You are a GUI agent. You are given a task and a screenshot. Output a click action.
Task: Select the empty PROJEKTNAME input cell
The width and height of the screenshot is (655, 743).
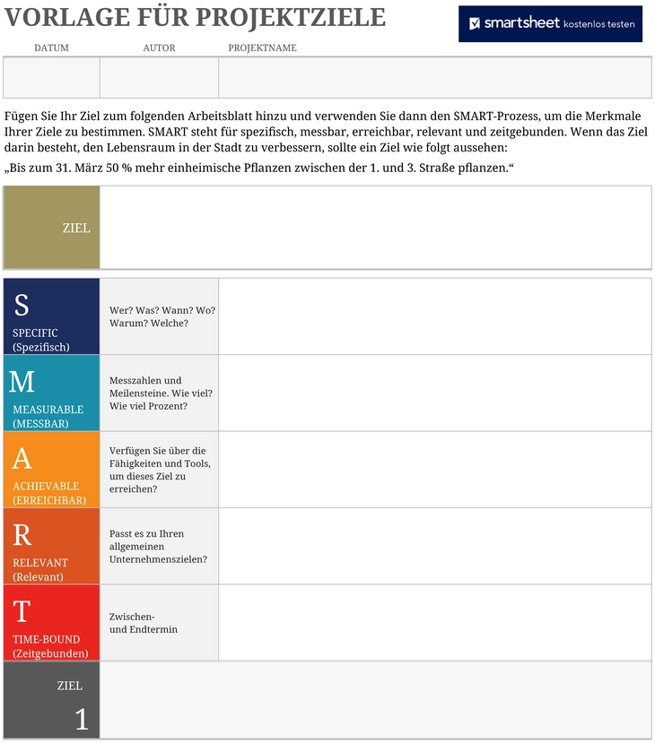[x=435, y=78]
